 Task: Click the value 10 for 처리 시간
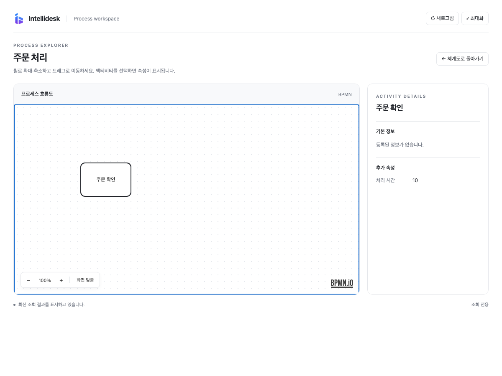[x=415, y=180]
